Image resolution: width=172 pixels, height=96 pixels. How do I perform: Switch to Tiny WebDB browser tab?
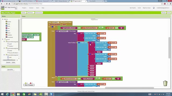coord(95,1)
